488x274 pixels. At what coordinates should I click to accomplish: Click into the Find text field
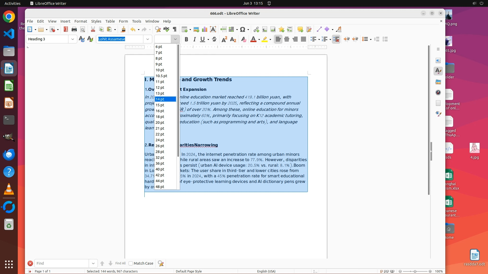62,263
